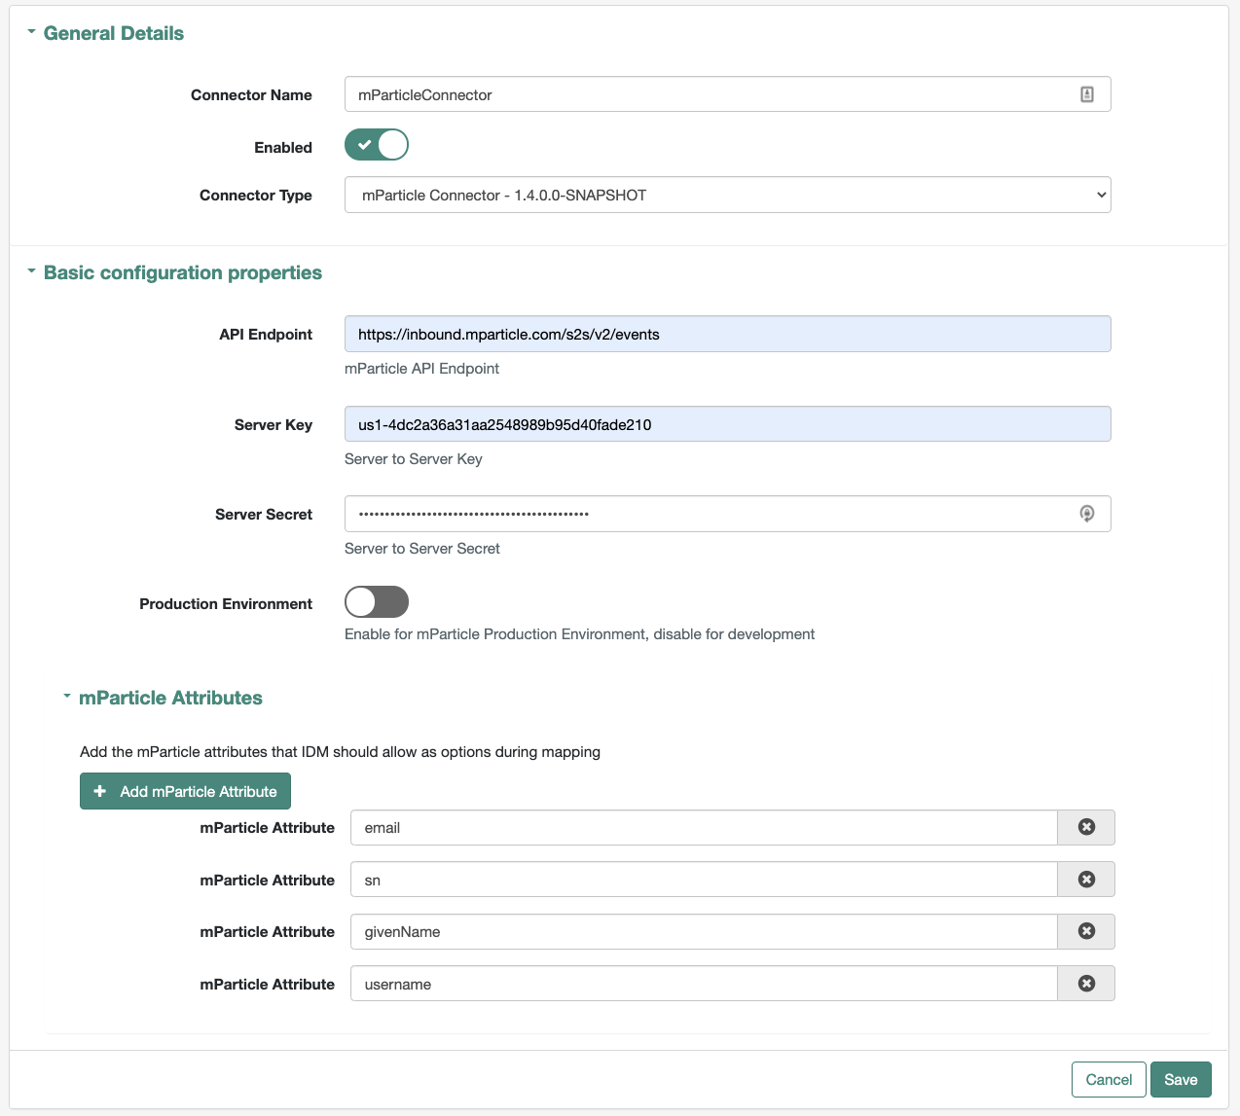Click the contact card icon in Connector Name field
The image size is (1240, 1116).
tap(1087, 94)
